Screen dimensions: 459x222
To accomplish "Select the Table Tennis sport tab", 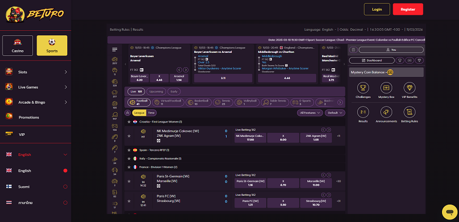I will pos(274,102).
